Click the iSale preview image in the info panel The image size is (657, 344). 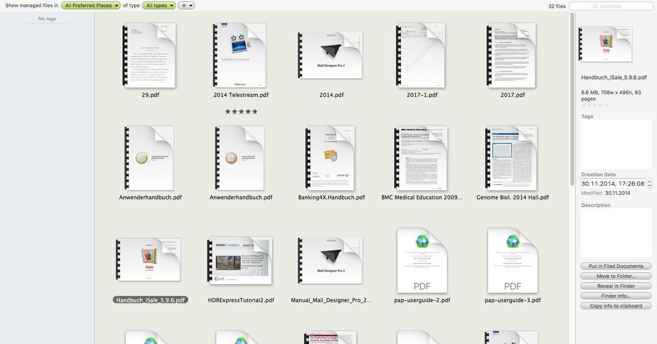point(606,44)
